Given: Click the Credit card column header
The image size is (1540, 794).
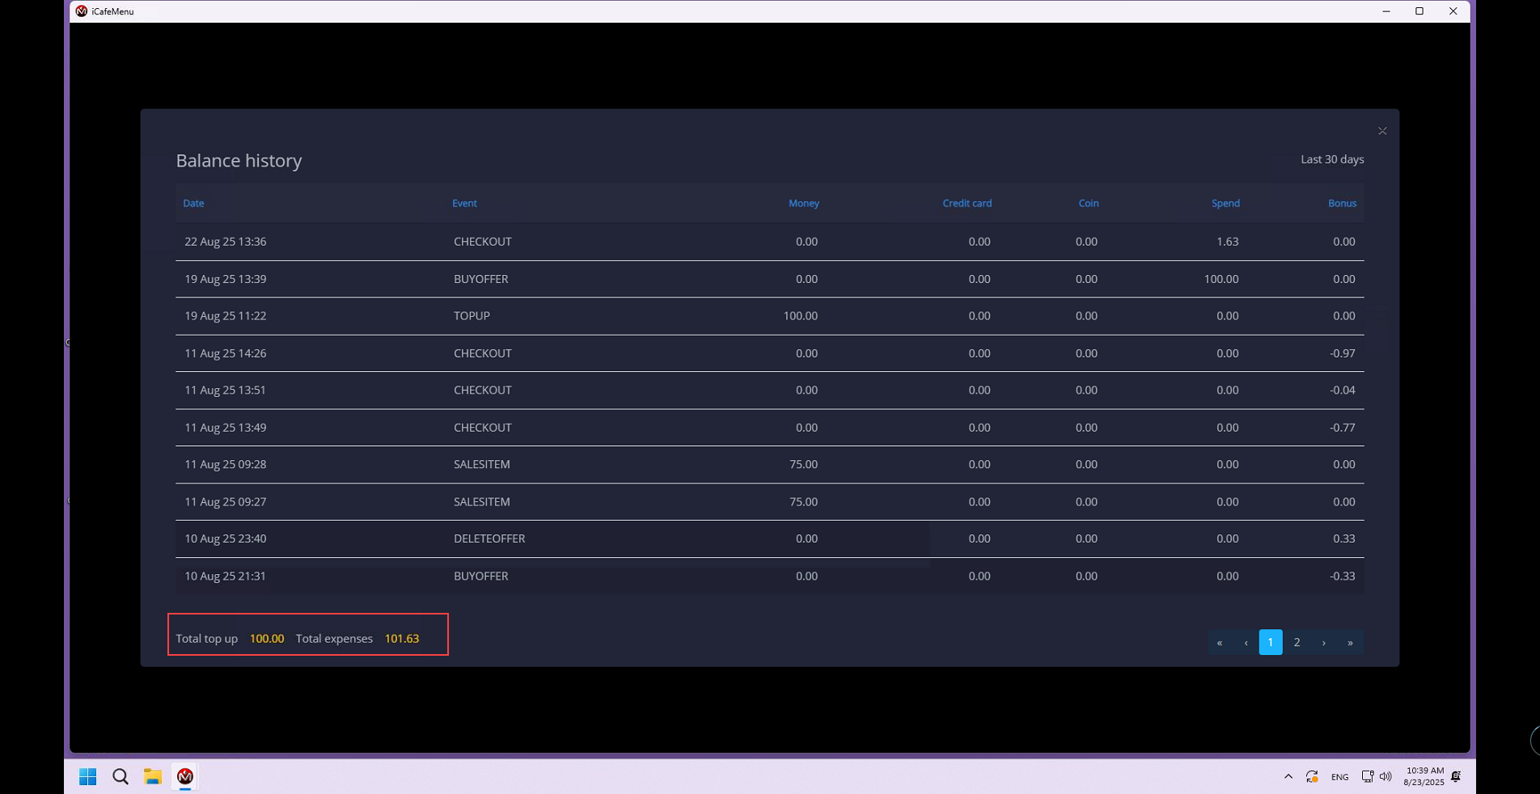Looking at the screenshot, I should (967, 203).
